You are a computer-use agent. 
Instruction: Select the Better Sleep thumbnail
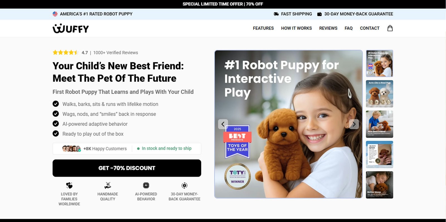tap(379, 185)
